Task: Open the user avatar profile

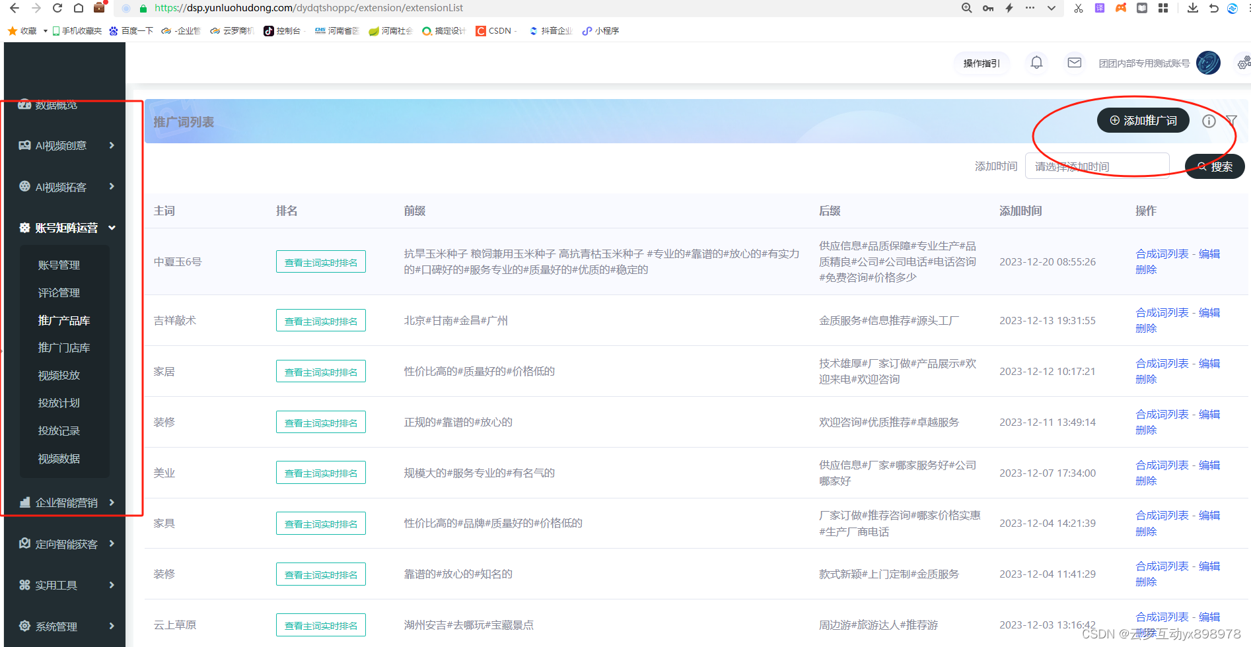Action: tap(1208, 63)
